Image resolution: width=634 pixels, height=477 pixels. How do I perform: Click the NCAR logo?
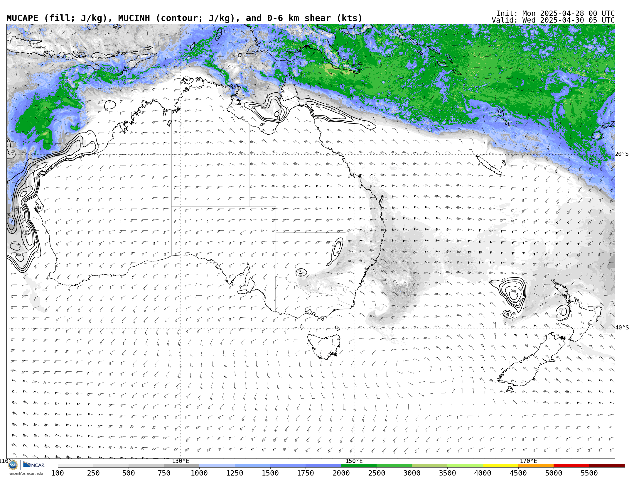click(x=34, y=465)
